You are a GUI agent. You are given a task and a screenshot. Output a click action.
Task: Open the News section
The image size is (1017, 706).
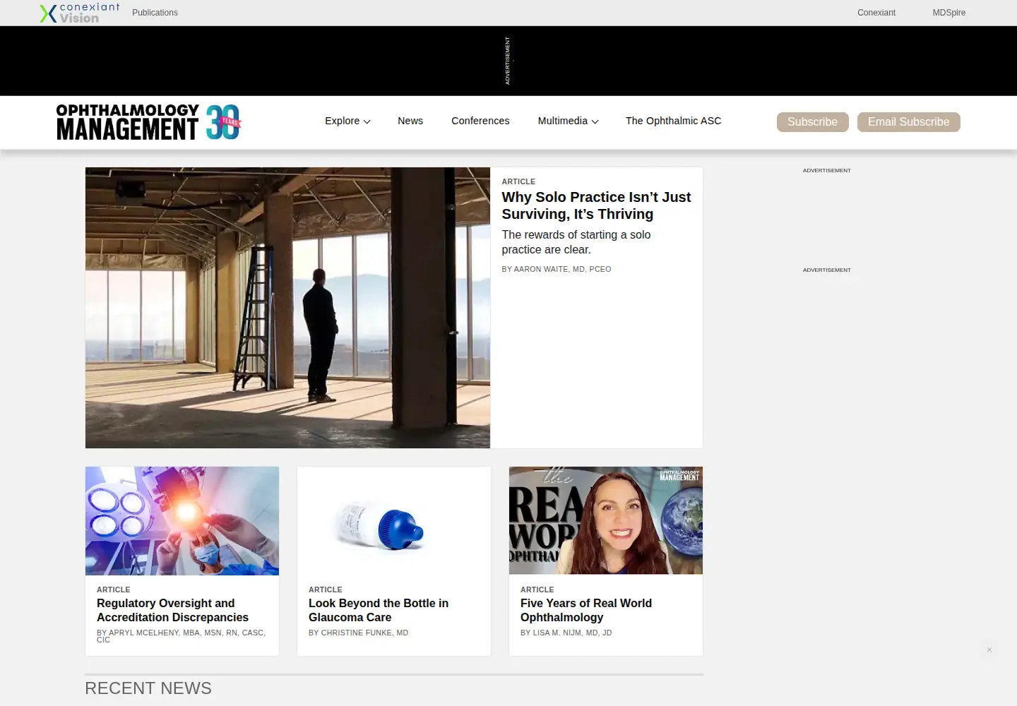coord(410,121)
